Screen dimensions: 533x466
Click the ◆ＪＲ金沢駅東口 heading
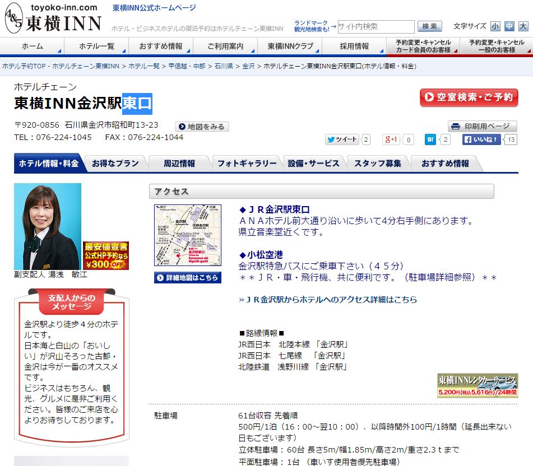pos(274,209)
